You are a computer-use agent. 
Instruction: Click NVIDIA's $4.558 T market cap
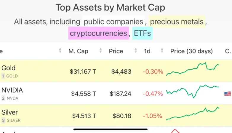tap(84, 94)
